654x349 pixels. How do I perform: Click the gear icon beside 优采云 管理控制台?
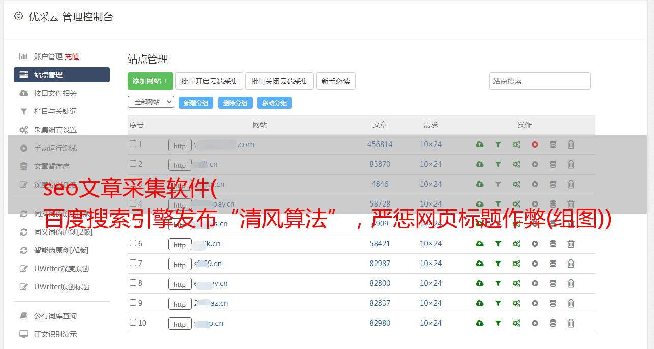click(x=18, y=16)
